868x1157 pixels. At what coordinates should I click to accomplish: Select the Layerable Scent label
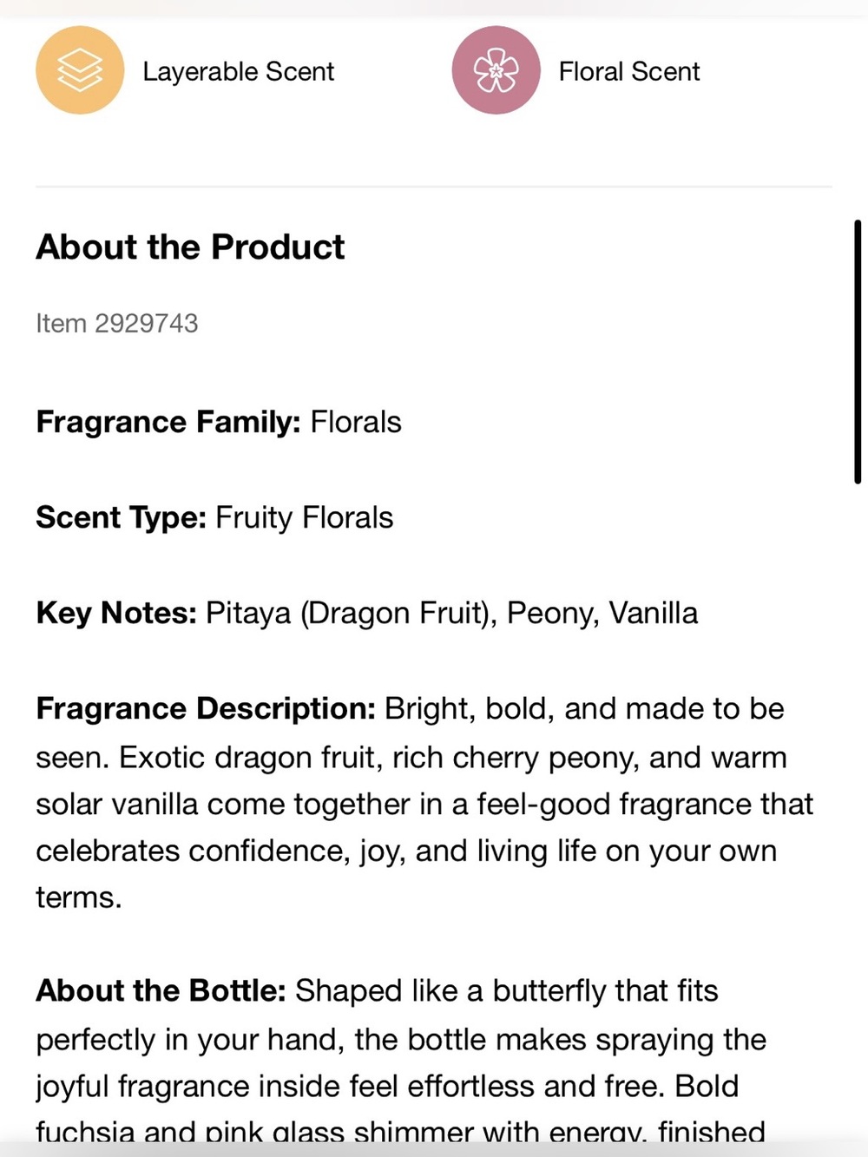tap(239, 71)
